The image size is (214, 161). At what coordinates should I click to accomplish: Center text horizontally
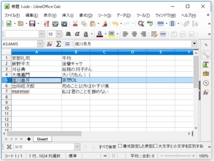coord(134,34)
